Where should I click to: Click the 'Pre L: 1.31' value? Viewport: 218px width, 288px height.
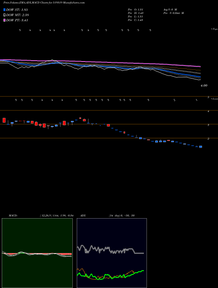tap(136, 17)
